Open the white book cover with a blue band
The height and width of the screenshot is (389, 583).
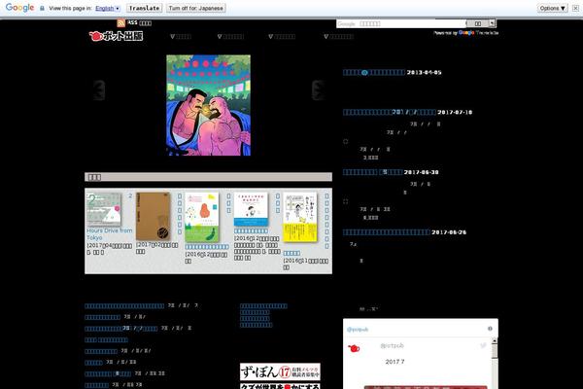tap(251, 209)
